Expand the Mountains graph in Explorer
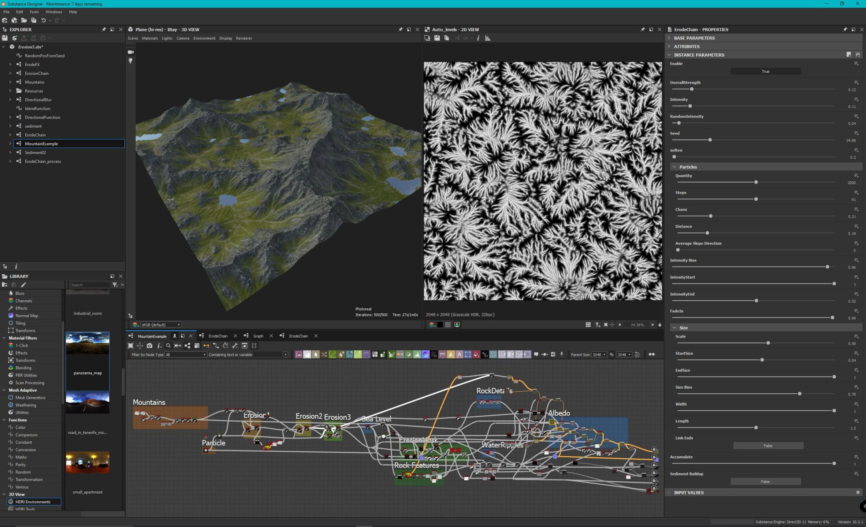 tap(10, 82)
